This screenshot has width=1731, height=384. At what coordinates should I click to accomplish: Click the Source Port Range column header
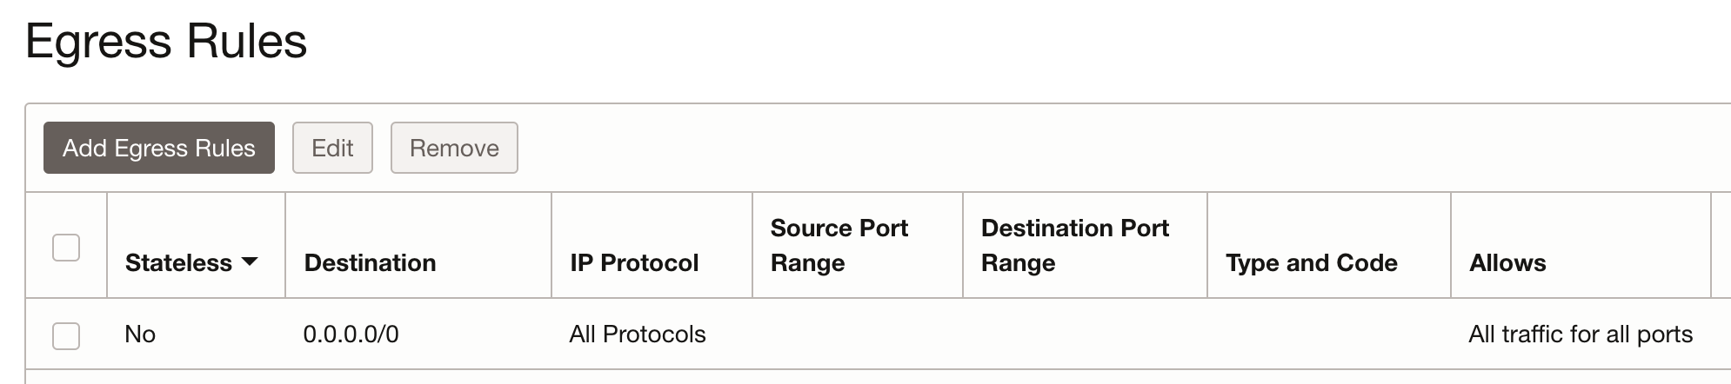coord(839,245)
